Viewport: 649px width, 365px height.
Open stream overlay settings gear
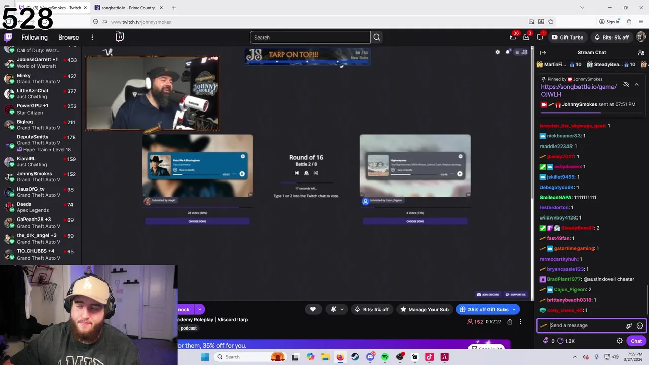497,52
